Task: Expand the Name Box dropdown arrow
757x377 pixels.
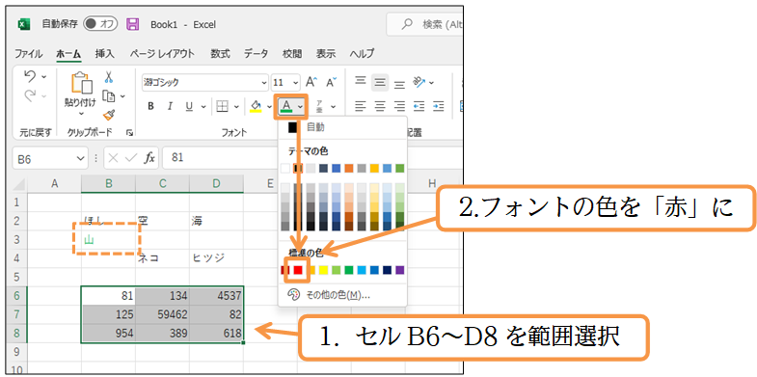Action: coord(80,158)
